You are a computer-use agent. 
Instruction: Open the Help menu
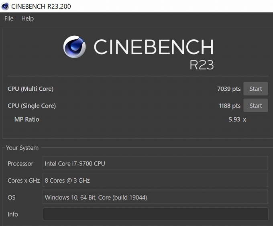click(27, 18)
